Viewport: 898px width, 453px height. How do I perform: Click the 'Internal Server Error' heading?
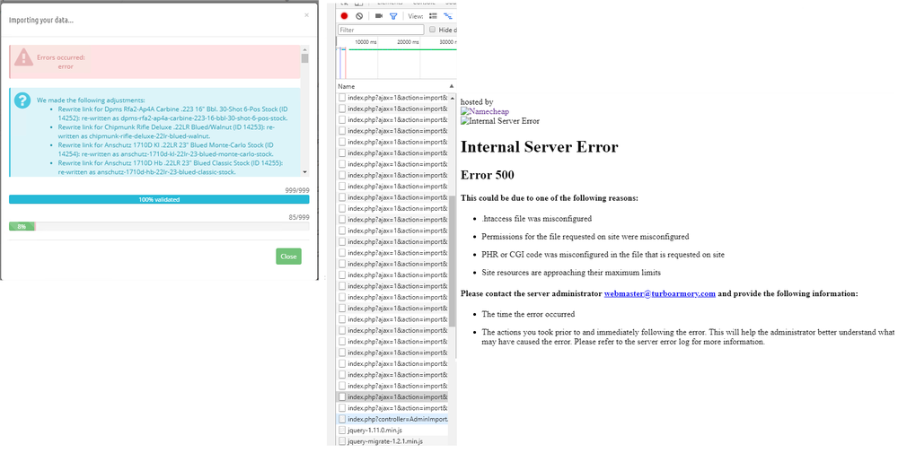pos(540,147)
